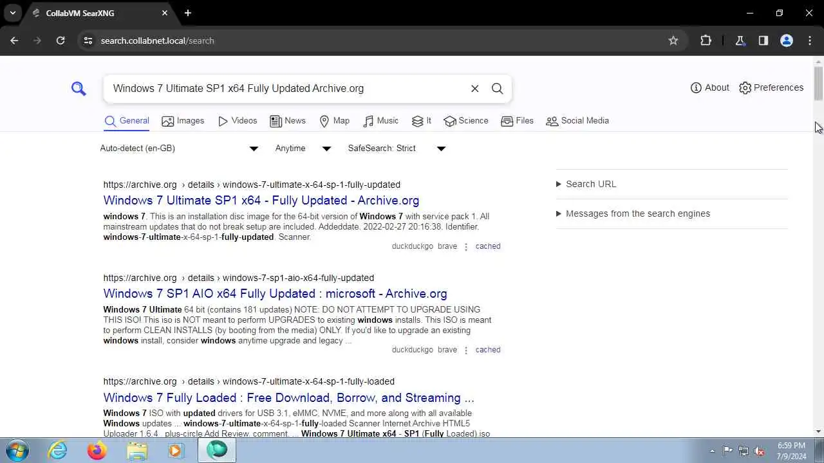Click the browser address bar
Image resolution: width=824 pixels, height=463 pixels.
click(x=380, y=41)
